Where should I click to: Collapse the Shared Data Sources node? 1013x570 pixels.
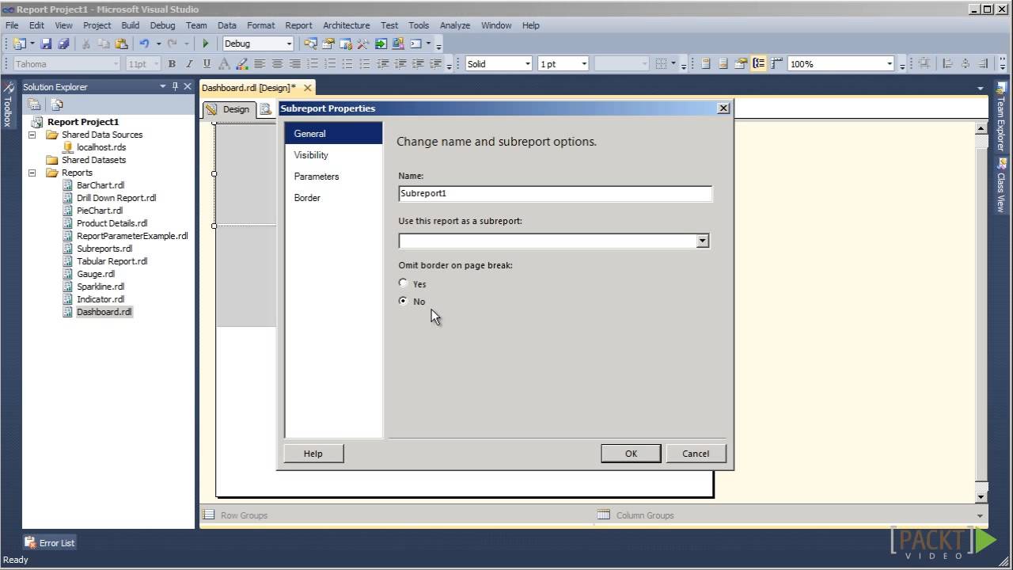pyautogui.click(x=32, y=135)
